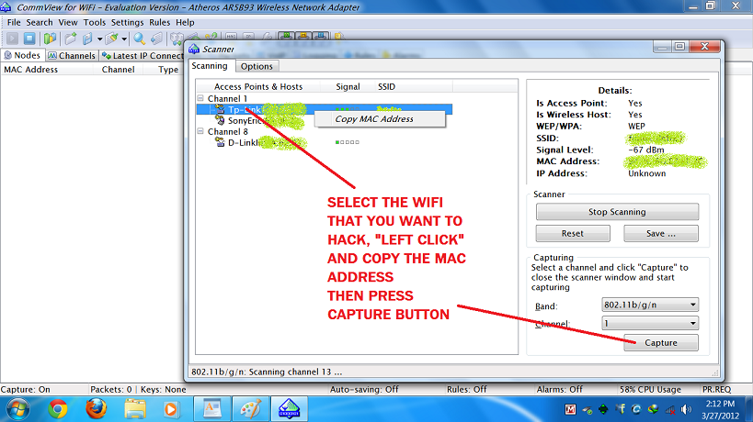The image size is (753, 422).
Task: Click the Access Points & Hosts column header
Action: pos(258,87)
